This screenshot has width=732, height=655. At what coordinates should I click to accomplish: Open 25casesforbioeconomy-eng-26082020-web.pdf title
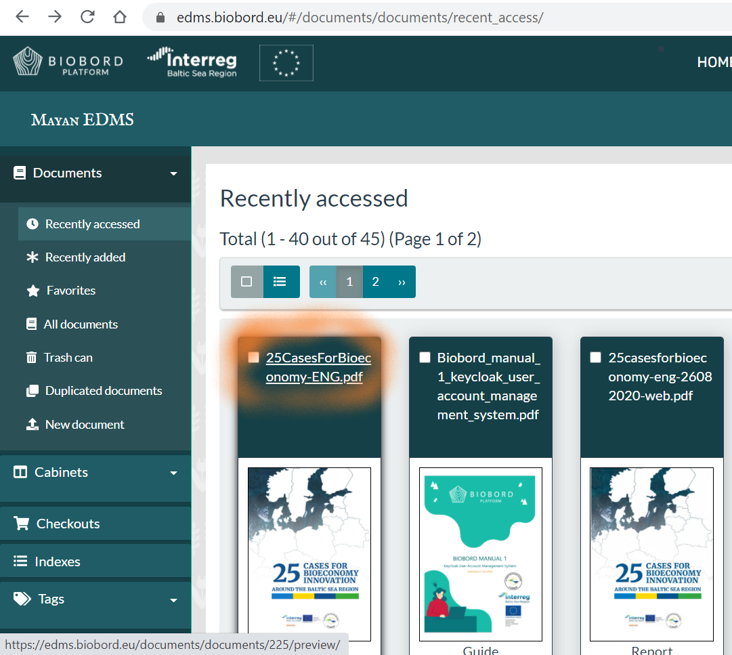pyautogui.click(x=660, y=377)
